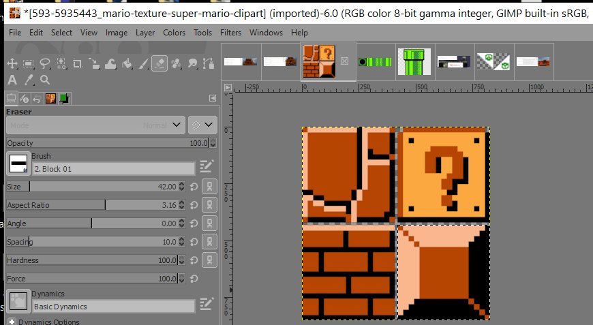This screenshot has width=593, height=325.
Task: Open the Filters menu
Action: pyautogui.click(x=230, y=33)
